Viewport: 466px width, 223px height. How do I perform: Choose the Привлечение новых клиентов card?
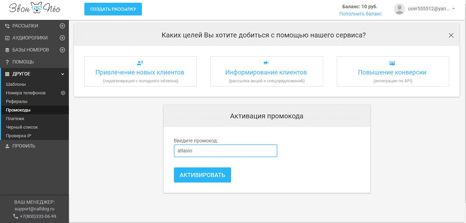(x=140, y=71)
